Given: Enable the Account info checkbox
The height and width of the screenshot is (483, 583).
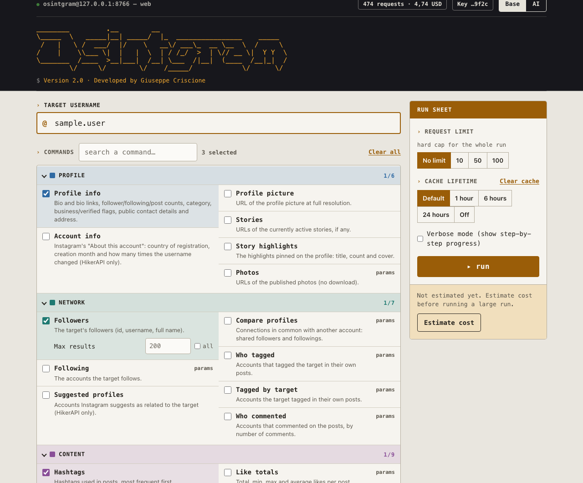Looking at the screenshot, I should (46, 236).
